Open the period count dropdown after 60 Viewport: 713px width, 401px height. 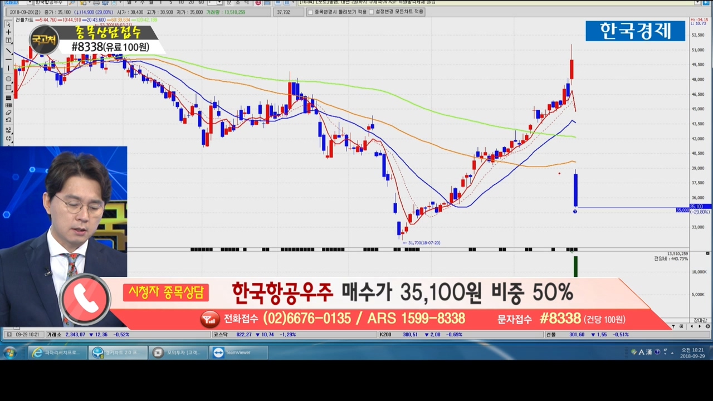[x=220, y=3]
